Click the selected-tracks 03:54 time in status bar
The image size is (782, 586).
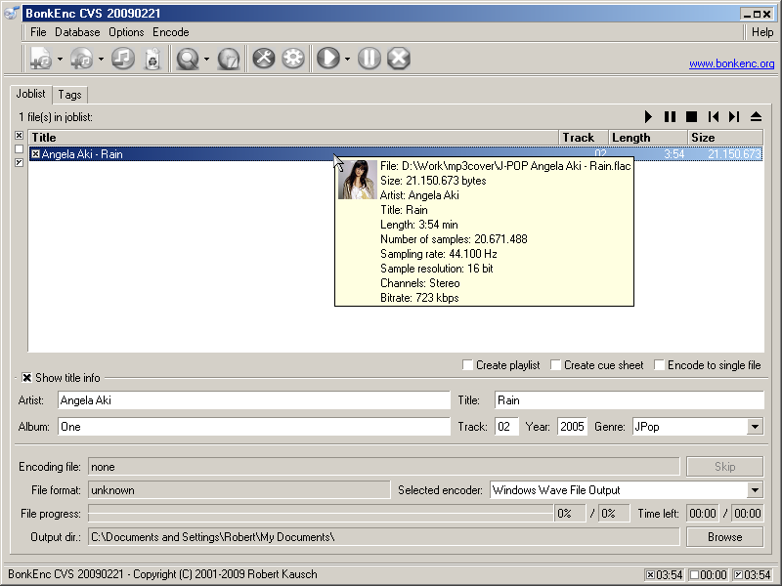point(664,574)
